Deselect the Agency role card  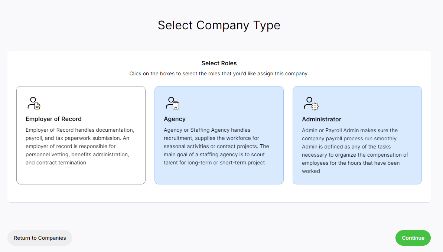[x=219, y=135]
